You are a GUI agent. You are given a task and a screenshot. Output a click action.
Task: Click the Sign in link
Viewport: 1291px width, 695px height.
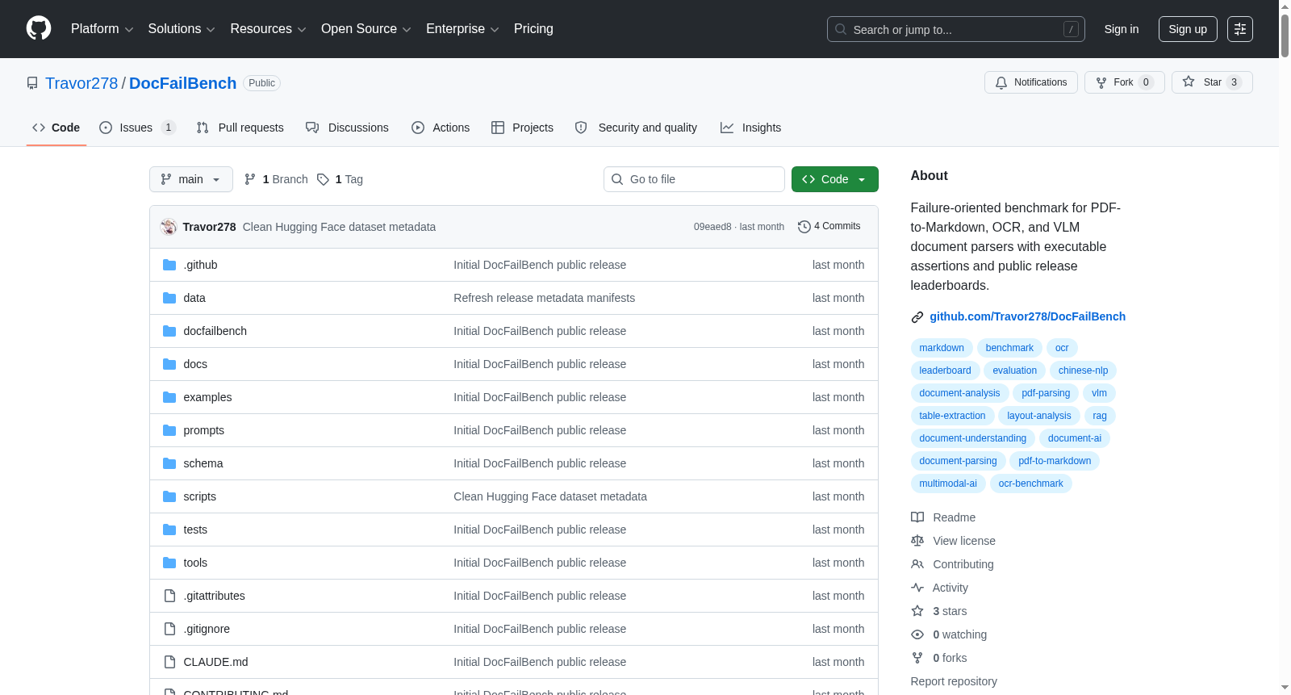click(x=1122, y=29)
